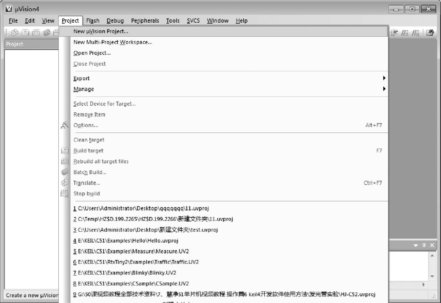The width and height of the screenshot is (441, 303).
Task: Open the Window menu
Action: (218, 21)
